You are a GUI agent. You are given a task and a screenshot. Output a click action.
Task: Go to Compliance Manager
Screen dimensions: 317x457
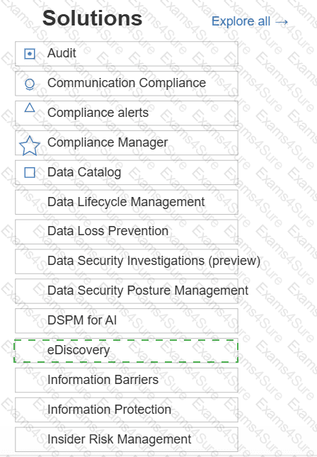127,143
